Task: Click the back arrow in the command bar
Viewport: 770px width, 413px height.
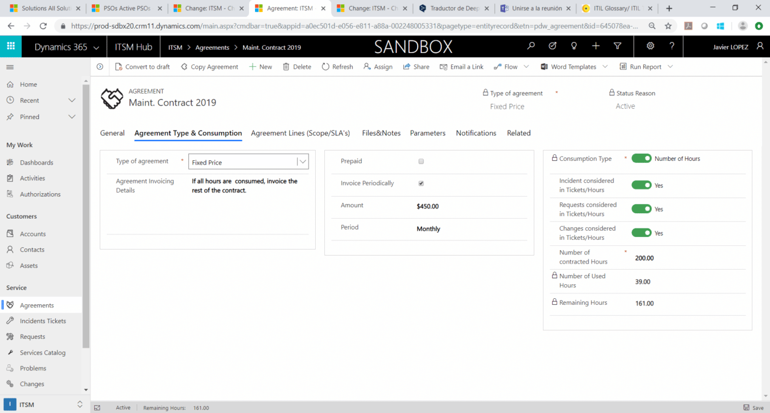Action: pyautogui.click(x=100, y=67)
